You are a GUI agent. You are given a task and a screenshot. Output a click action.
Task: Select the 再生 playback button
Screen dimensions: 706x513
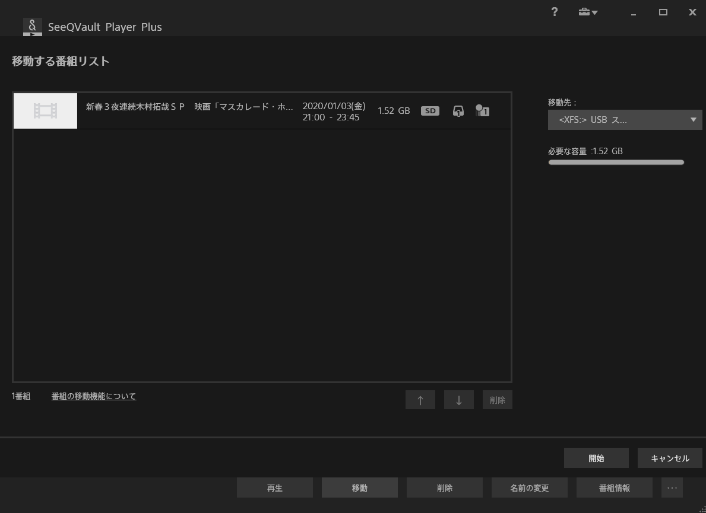[275, 488]
